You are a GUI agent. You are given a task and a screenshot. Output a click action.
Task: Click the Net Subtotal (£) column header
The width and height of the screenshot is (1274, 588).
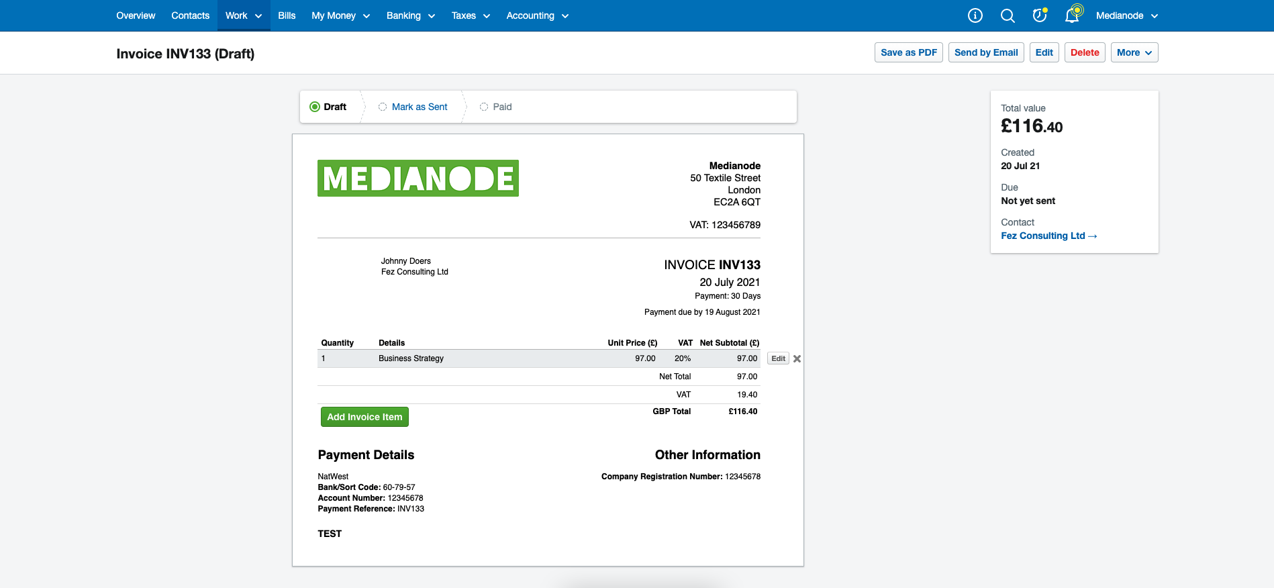tap(730, 343)
